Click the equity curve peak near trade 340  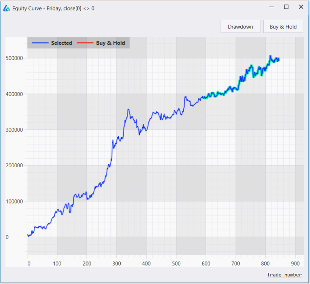129,109
